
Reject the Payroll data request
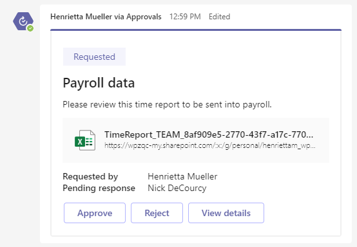[157, 213]
